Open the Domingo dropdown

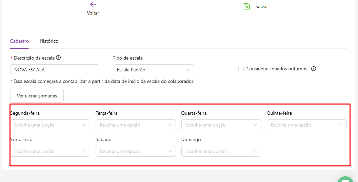tap(221, 151)
